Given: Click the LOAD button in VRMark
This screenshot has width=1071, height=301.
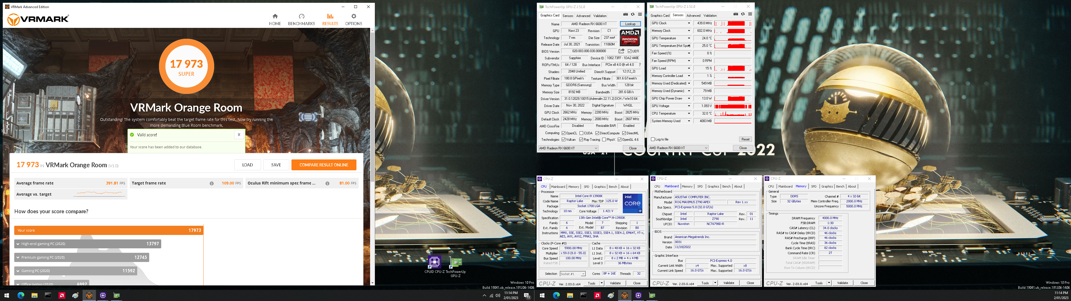Looking at the screenshot, I should coord(247,165).
